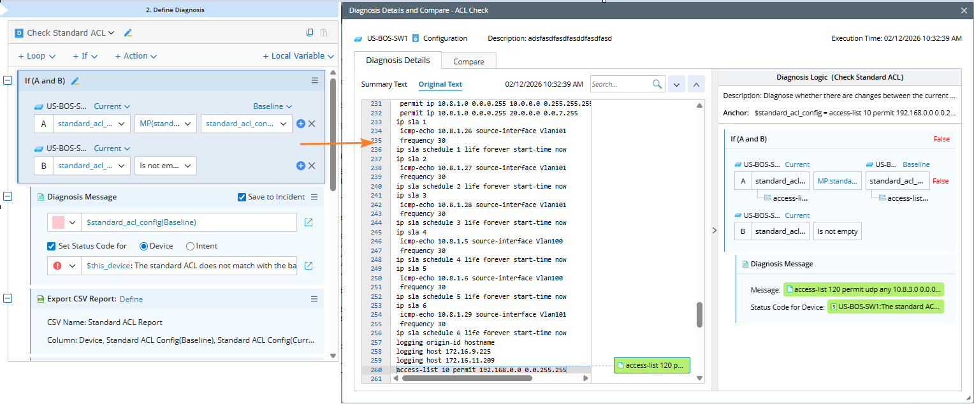Expand the Local Variable dropdown
The image size is (974, 404).
tap(298, 56)
